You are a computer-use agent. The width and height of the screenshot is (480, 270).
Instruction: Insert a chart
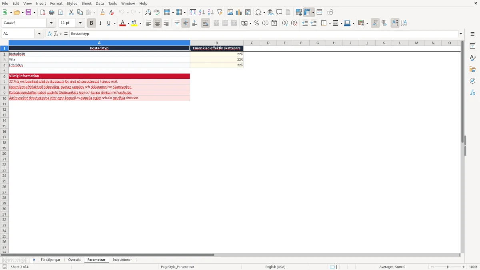coord(239,12)
